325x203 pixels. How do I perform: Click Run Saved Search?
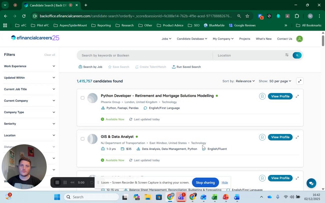186,67
